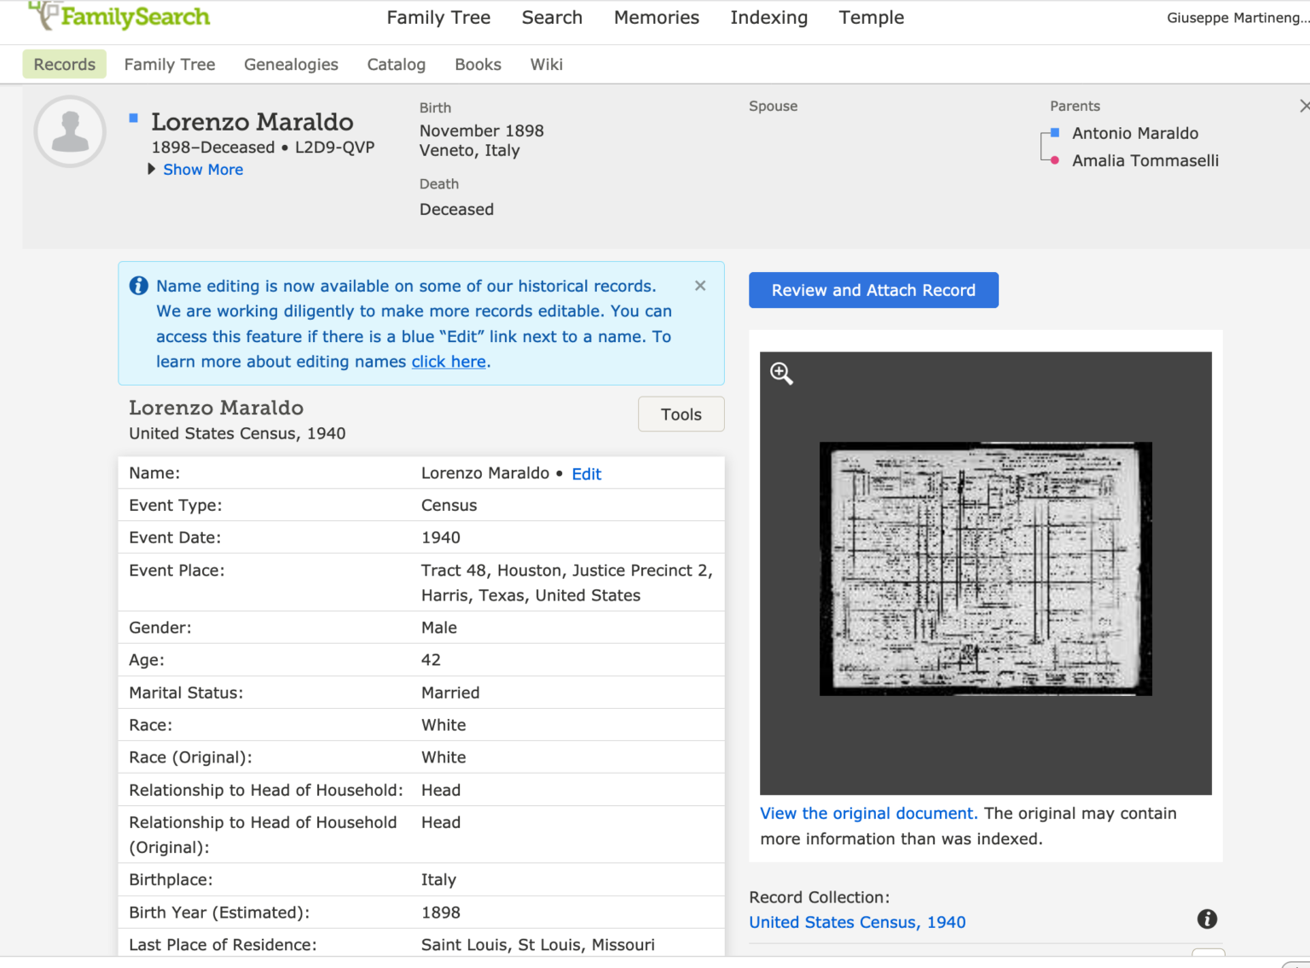This screenshot has width=1310, height=968.
Task: Click the person silhouette portrait for Lorenzo Maraldo
Action: tap(69, 131)
